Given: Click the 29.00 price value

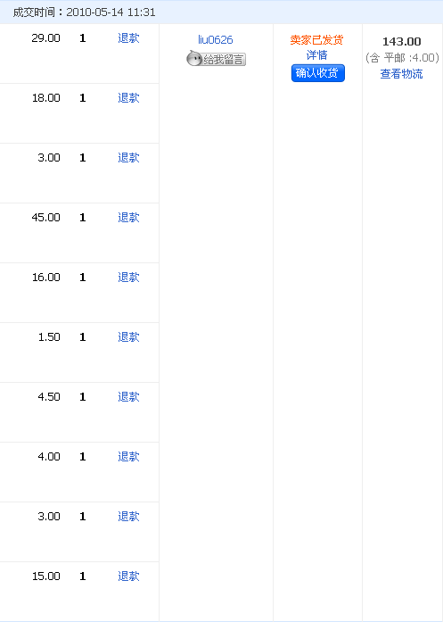Looking at the screenshot, I should (x=46, y=38).
